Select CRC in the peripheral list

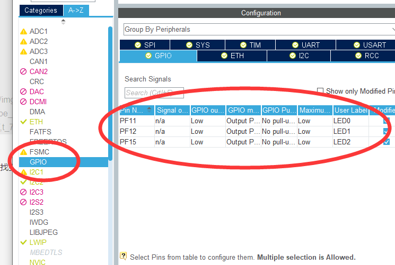[x=37, y=81]
